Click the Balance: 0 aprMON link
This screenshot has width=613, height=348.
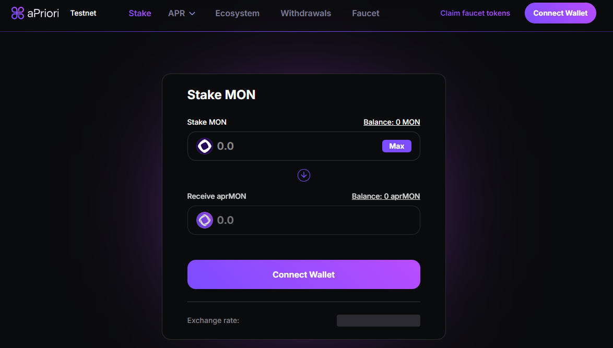386,196
